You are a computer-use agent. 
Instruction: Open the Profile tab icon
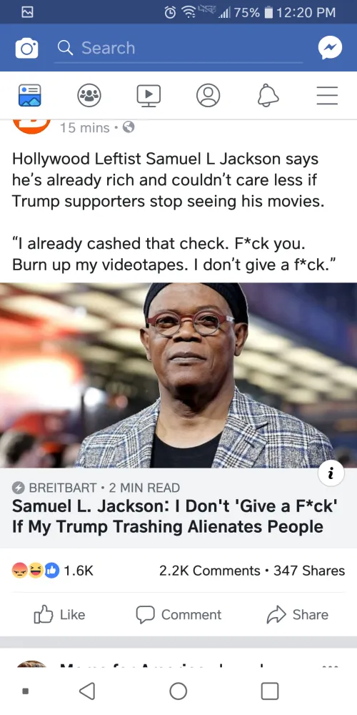pos(208,95)
